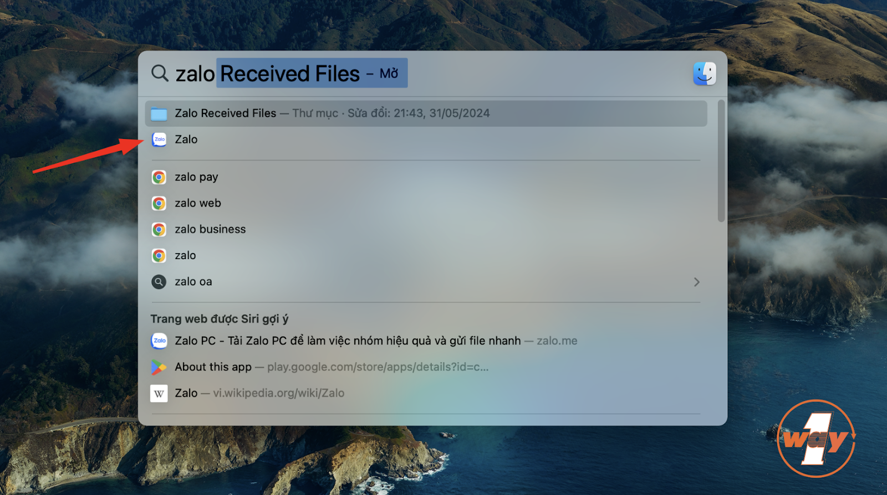Open the Zalo app icon result

[159, 140]
